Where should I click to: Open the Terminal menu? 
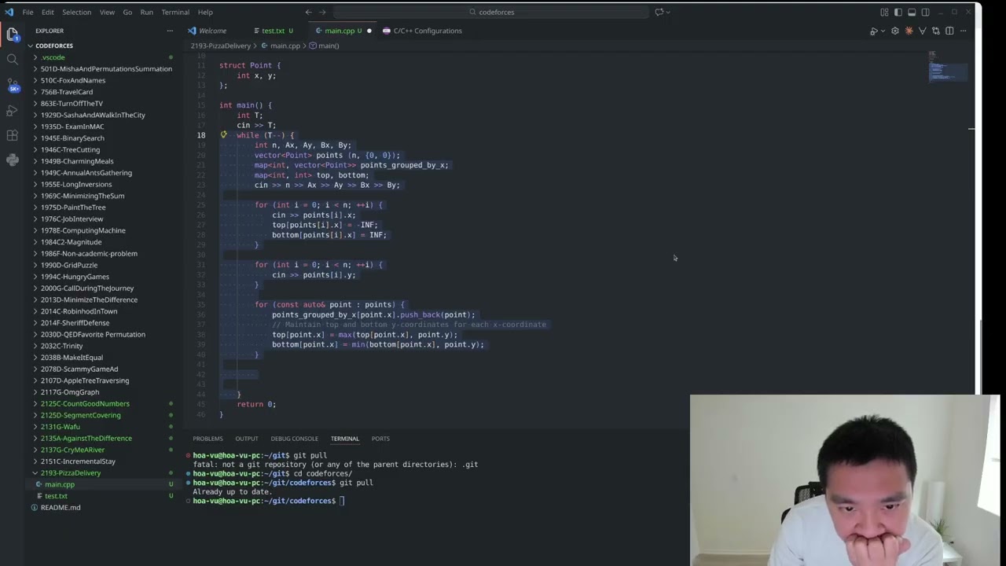click(175, 12)
